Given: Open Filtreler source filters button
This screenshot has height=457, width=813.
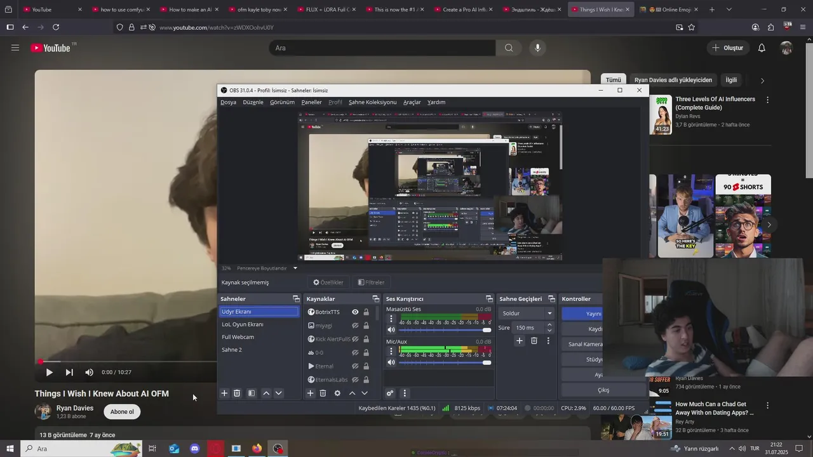Looking at the screenshot, I should click(371, 282).
